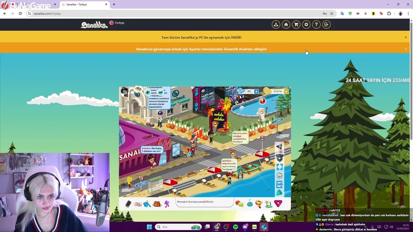Open Spotify from the taskbar
The image size is (413, 232).
coord(236,227)
